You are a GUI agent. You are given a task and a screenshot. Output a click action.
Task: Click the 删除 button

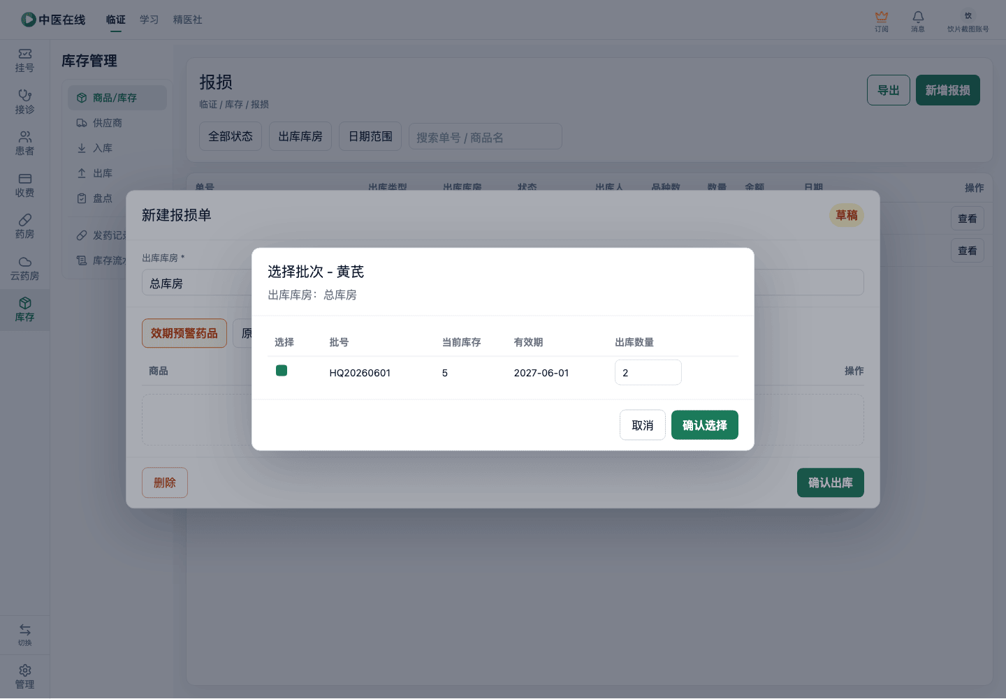pyautogui.click(x=165, y=483)
